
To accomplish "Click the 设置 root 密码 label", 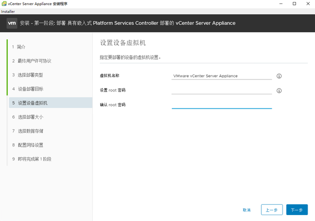I will (113, 90).
